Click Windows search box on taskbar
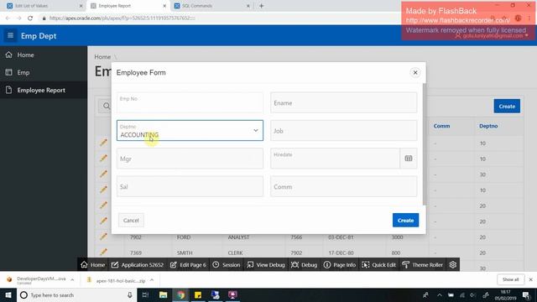Image resolution: width=537 pixels, height=302 pixels. [x=76, y=294]
